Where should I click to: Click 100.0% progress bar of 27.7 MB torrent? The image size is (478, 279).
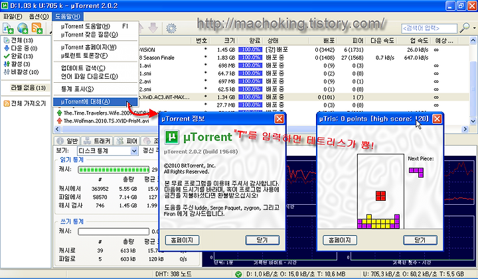(x=250, y=105)
